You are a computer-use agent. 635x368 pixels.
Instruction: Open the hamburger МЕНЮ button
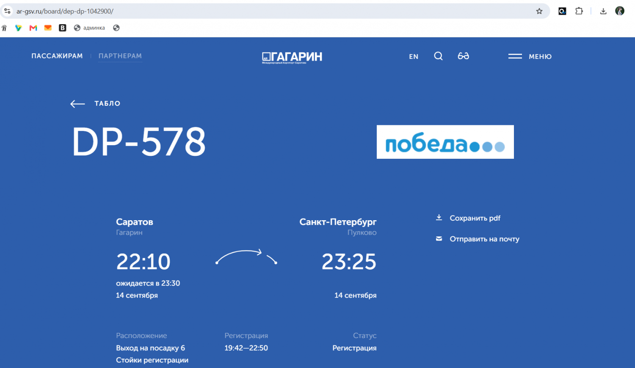[x=530, y=56]
